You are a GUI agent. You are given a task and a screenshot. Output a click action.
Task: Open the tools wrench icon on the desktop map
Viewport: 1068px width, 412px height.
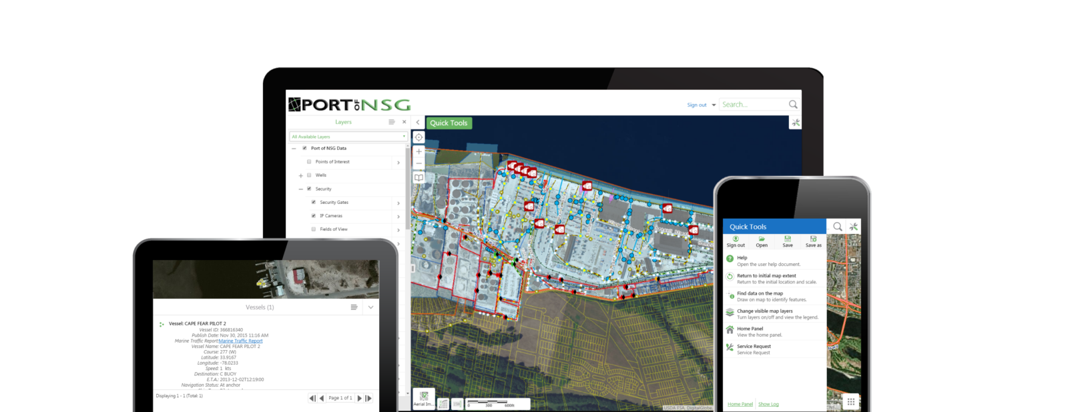(795, 123)
